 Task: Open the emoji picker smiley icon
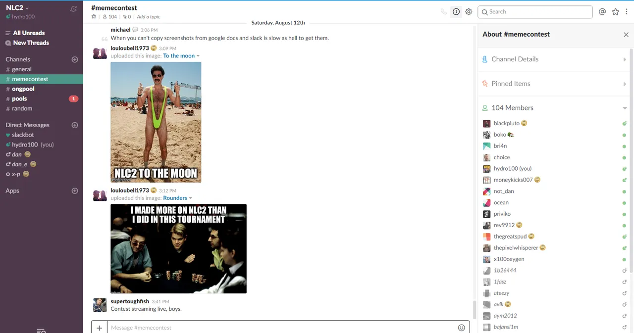[x=462, y=328]
